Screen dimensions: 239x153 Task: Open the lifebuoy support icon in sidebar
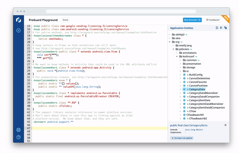click(x=19, y=130)
